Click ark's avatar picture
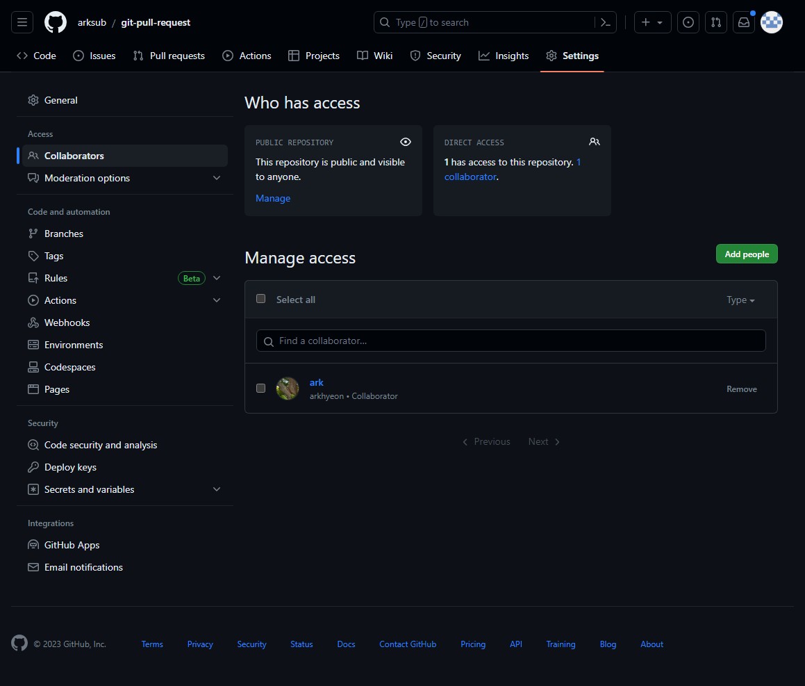 tap(288, 389)
